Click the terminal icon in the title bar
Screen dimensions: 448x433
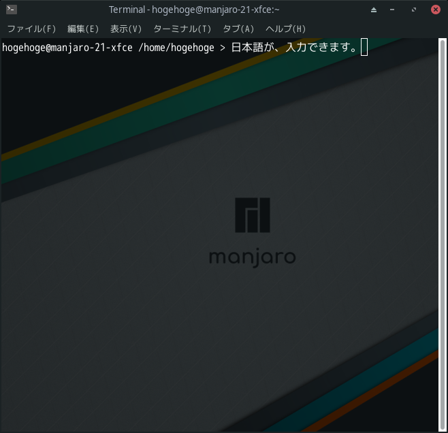click(x=12, y=10)
